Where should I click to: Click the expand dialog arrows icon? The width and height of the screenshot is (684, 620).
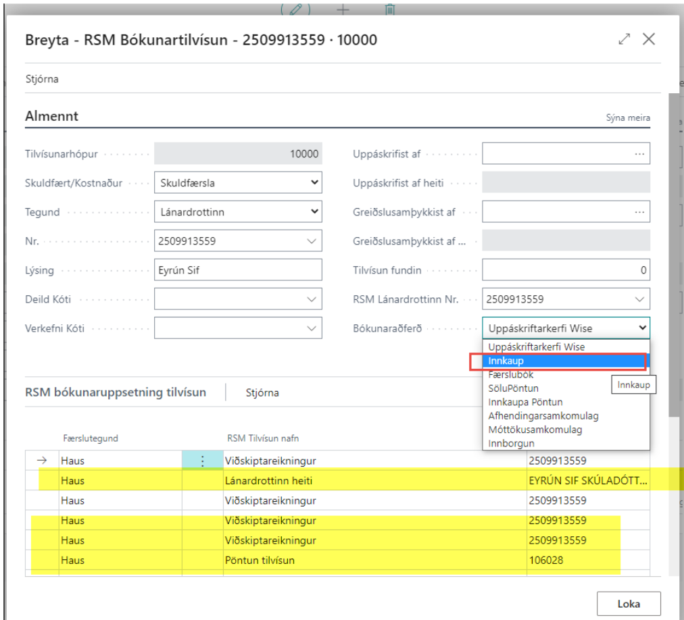click(x=625, y=40)
